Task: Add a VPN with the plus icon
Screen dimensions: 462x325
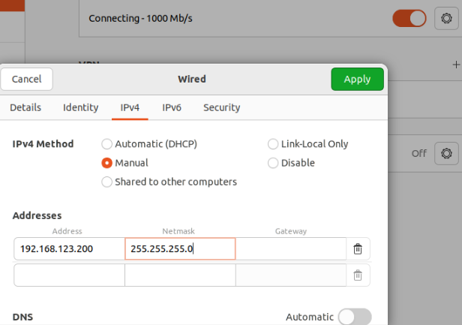Action: [x=455, y=65]
